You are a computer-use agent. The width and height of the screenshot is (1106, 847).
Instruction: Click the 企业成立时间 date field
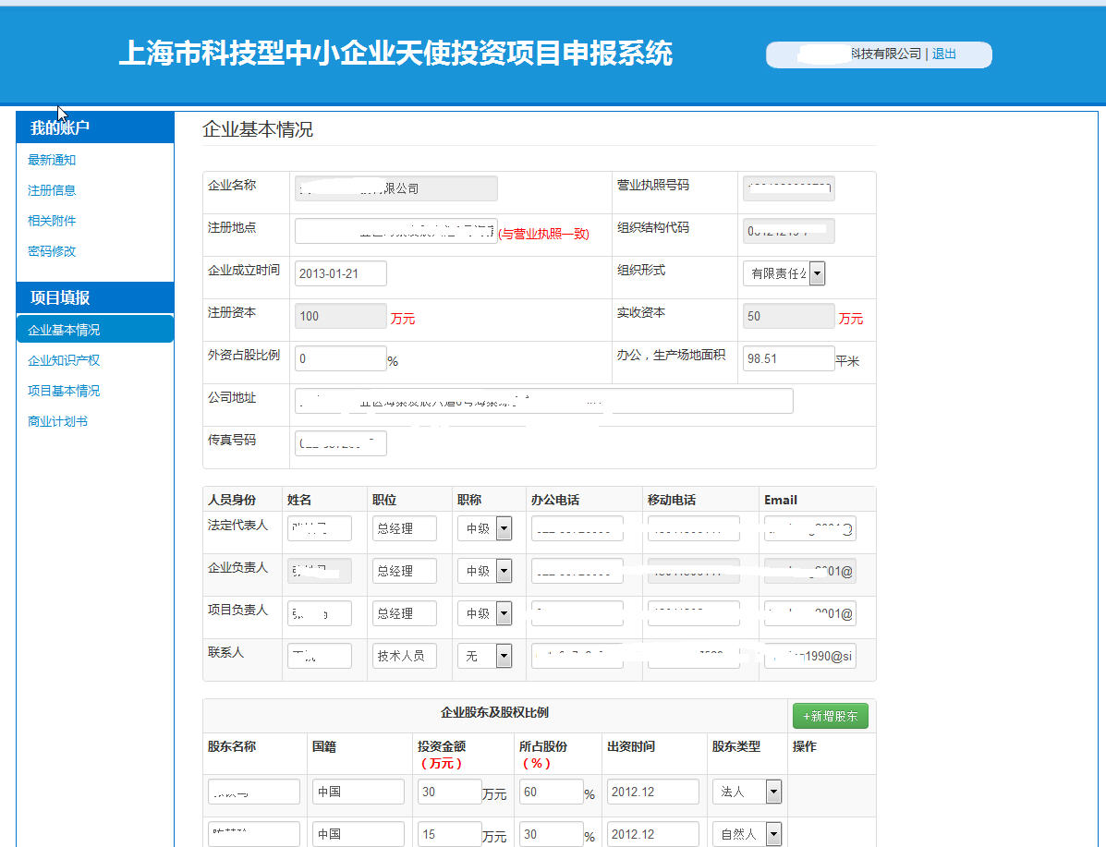pos(340,273)
